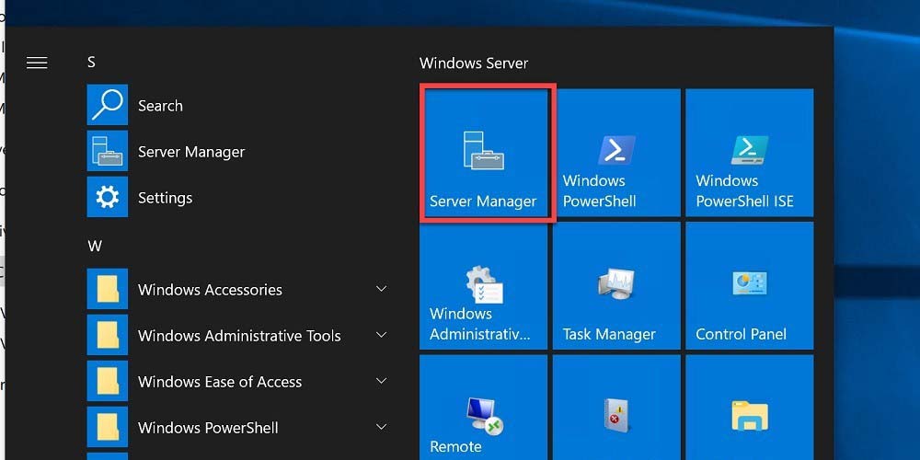Select the Windows Accessories label
This screenshot has height=460, width=920.
[210, 290]
